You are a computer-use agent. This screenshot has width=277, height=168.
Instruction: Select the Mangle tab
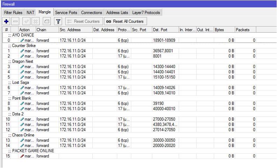click(x=45, y=12)
